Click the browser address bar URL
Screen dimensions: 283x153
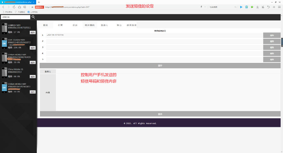[x=67, y=7]
